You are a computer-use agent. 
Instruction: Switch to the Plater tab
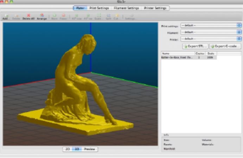click(x=80, y=8)
